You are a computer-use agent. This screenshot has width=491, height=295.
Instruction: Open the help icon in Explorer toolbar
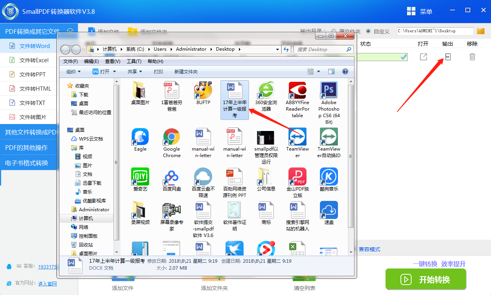[345, 71]
